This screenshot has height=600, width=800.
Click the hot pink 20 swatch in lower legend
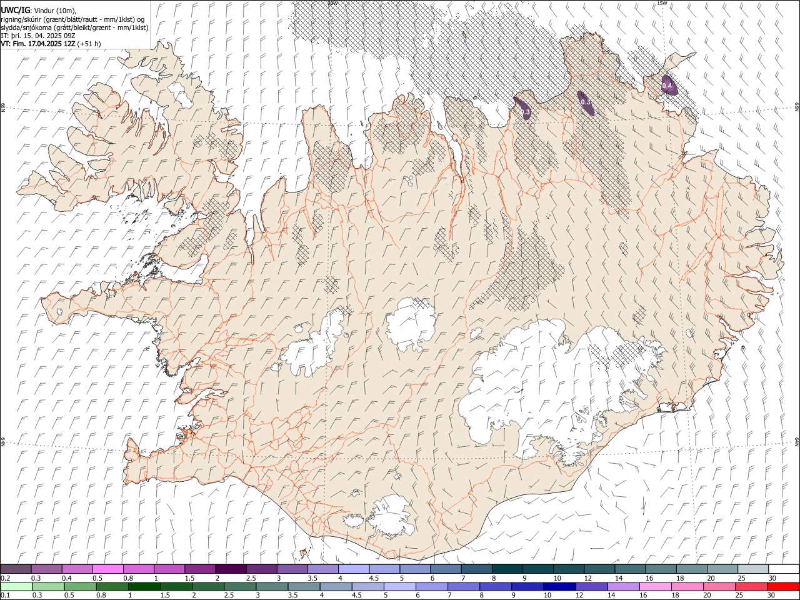(719, 587)
